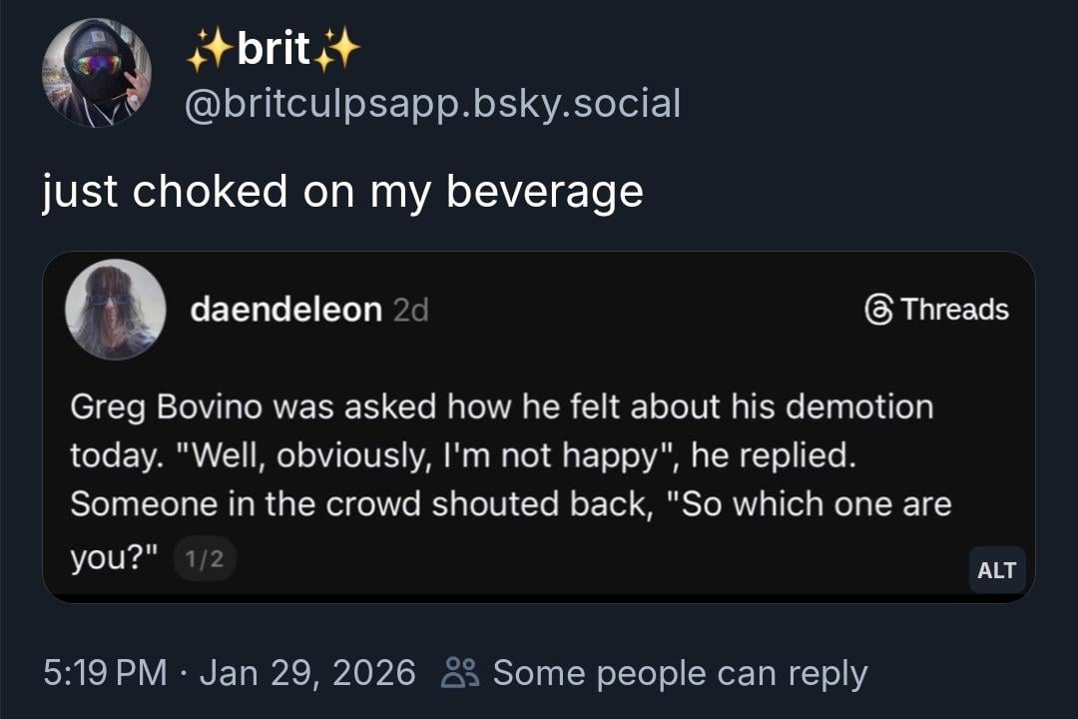The width and height of the screenshot is (1078, 719).
Task: Open brit's profile avatar
Action: 96,73
